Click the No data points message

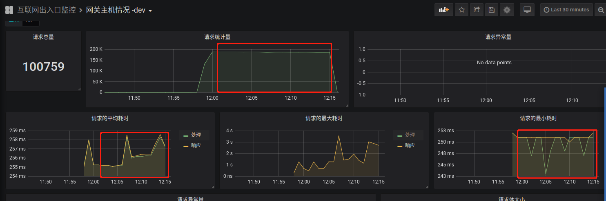[x=494, y=63]
